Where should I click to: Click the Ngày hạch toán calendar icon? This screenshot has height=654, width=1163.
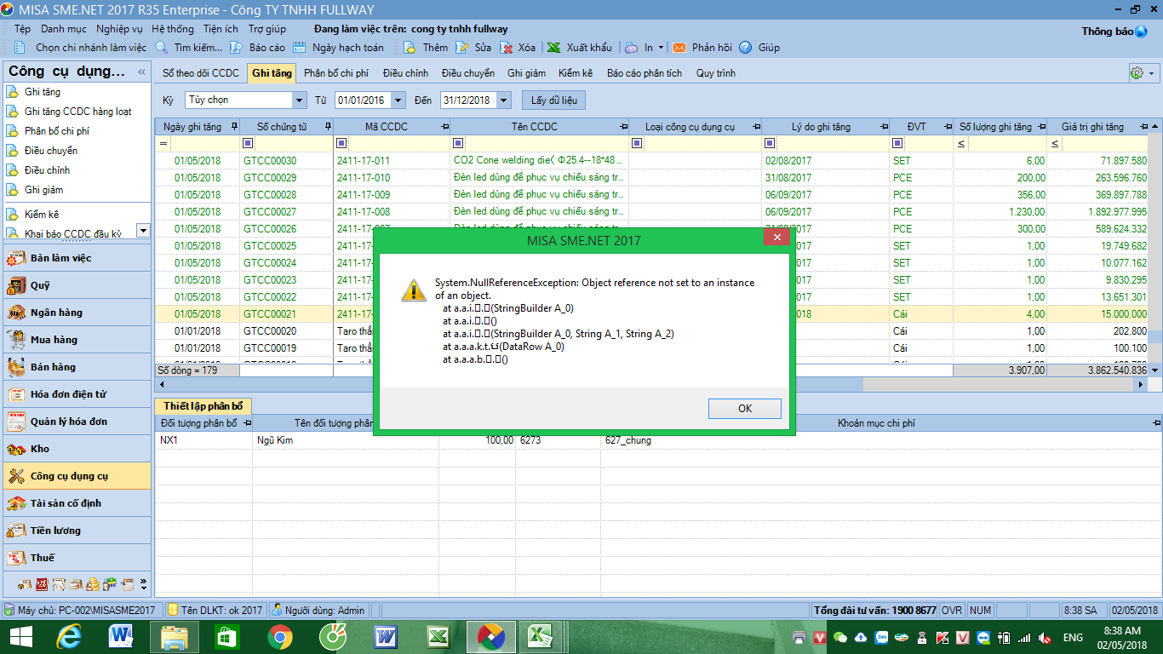pyautogui.click(x=300, y=48)
